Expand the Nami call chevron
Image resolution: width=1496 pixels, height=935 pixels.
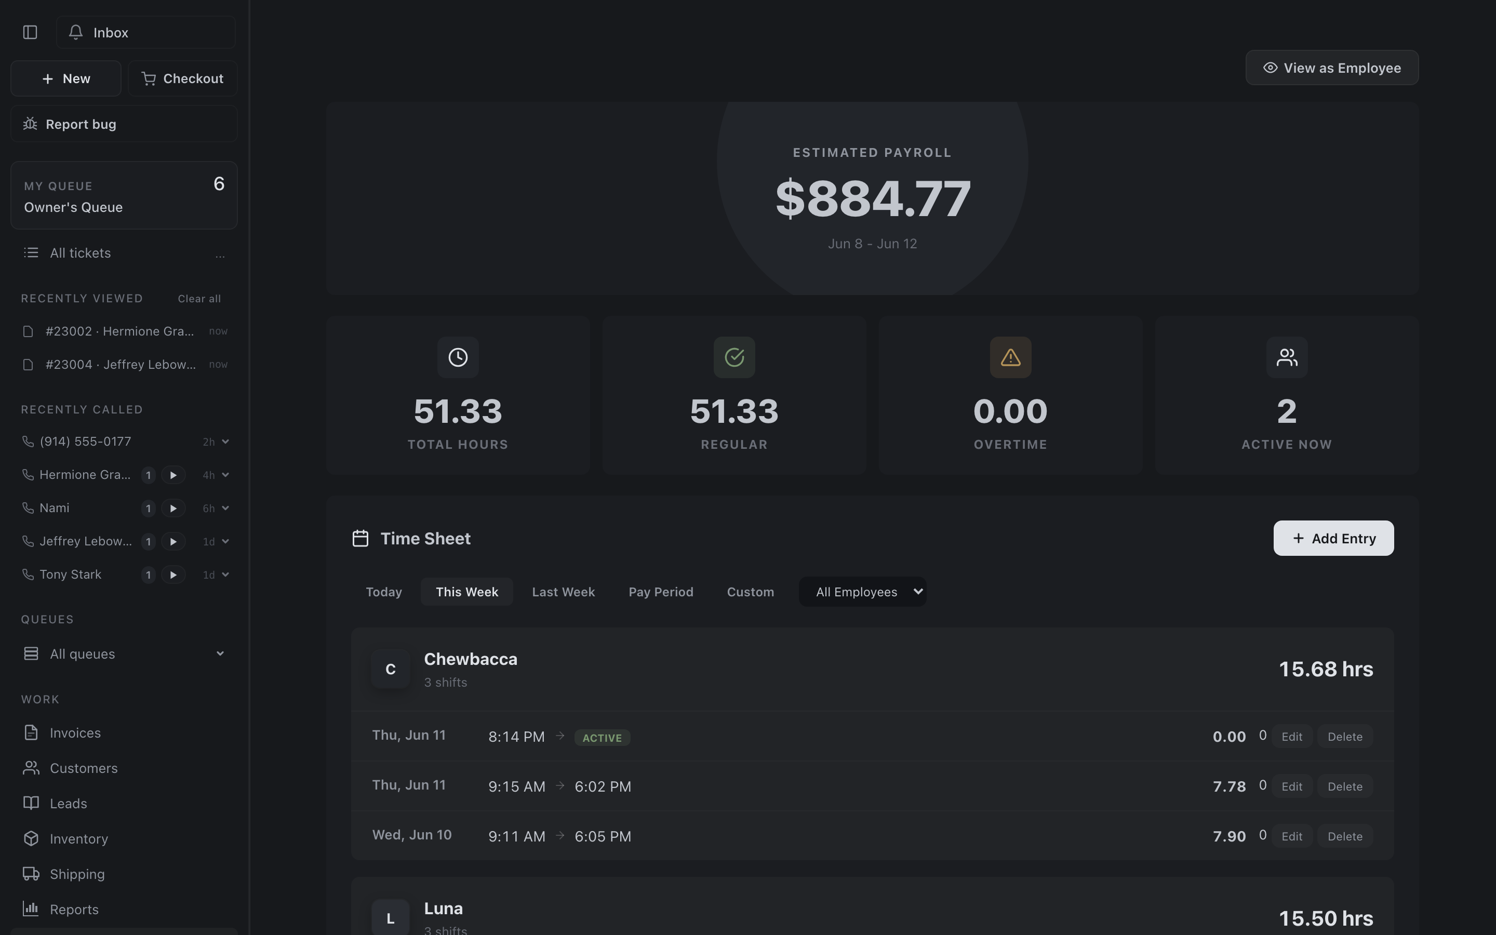coord(225,509)
